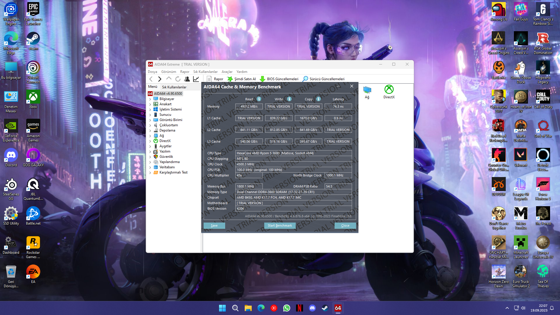This screenshot has width=560, height=315.
Task: Click the forward navigation arrow
Action: 160,79
